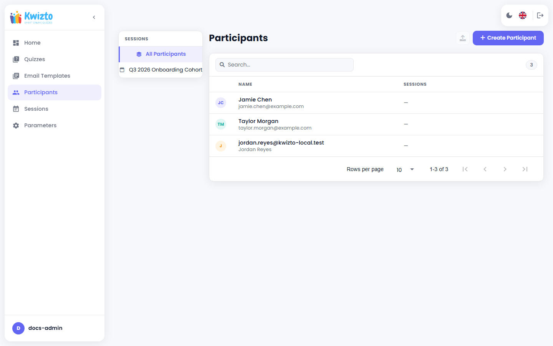Click the TM avatar
The image size is (553, 346).
point(221,124)
